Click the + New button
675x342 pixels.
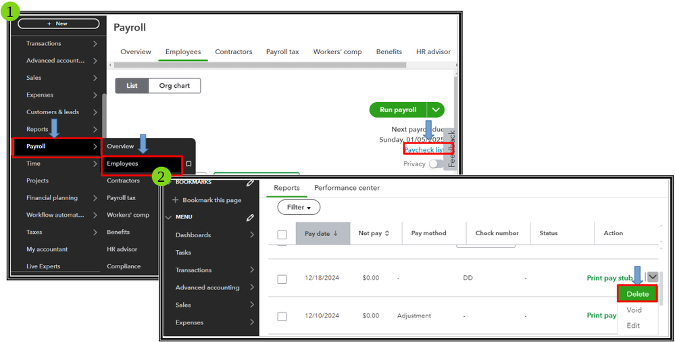pos(59,24)
